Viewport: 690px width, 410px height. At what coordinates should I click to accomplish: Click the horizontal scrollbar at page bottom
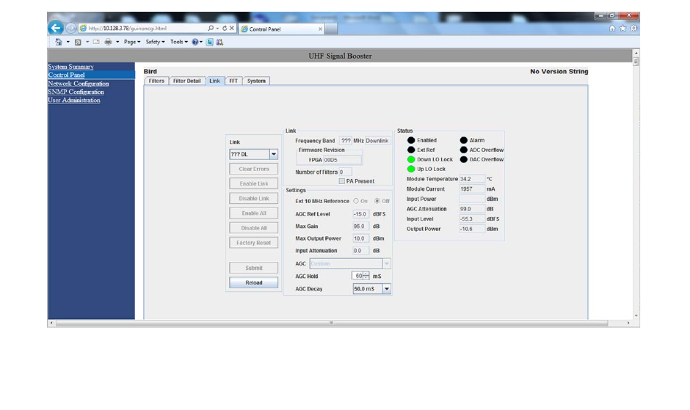tap(332, 323)
